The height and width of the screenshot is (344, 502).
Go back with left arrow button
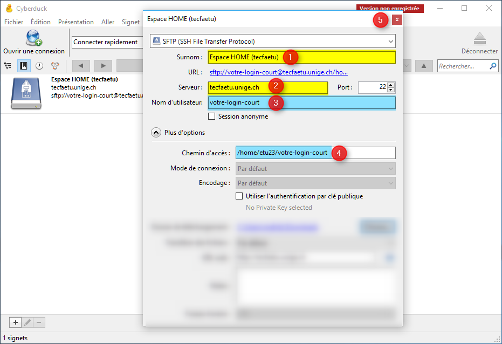click(81, 66)
